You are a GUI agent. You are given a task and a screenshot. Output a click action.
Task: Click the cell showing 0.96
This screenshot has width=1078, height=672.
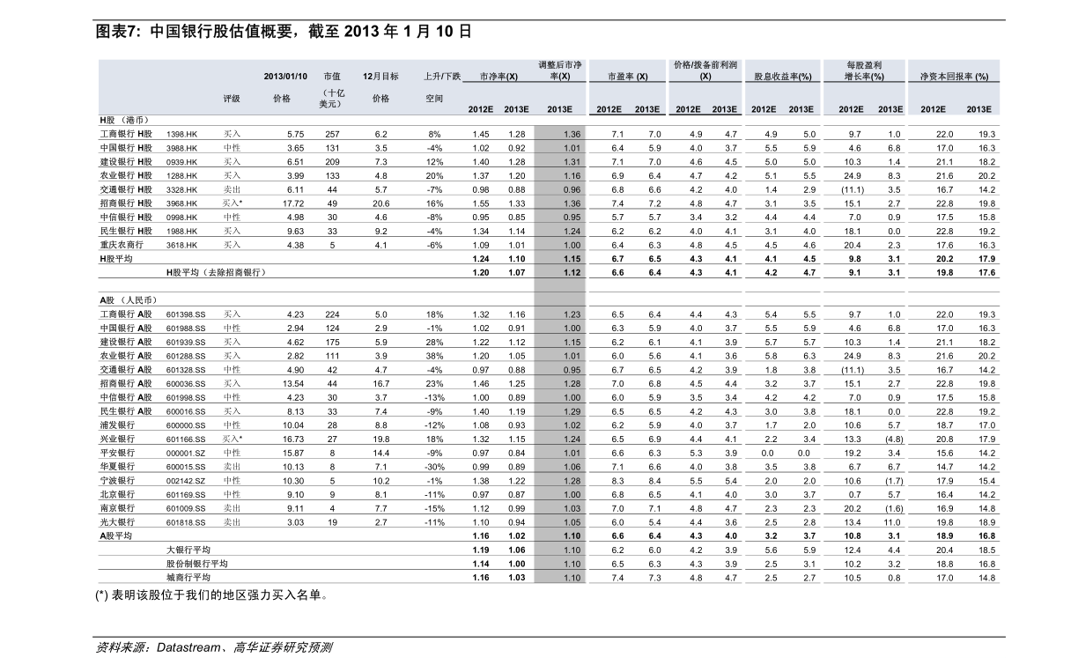560,189
